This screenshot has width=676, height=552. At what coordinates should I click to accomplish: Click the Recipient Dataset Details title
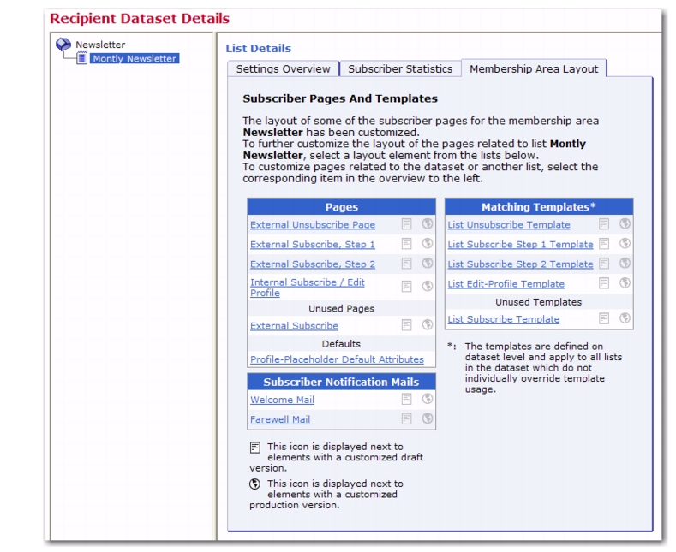click(x=140, y=19)
